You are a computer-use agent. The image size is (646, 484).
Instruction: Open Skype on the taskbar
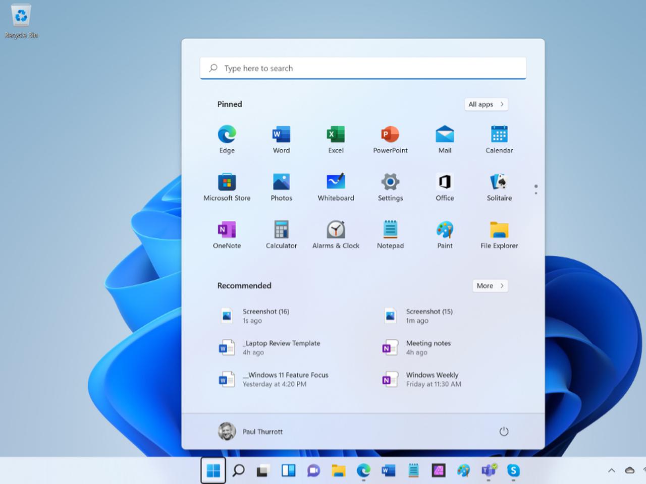pos(513,470)
